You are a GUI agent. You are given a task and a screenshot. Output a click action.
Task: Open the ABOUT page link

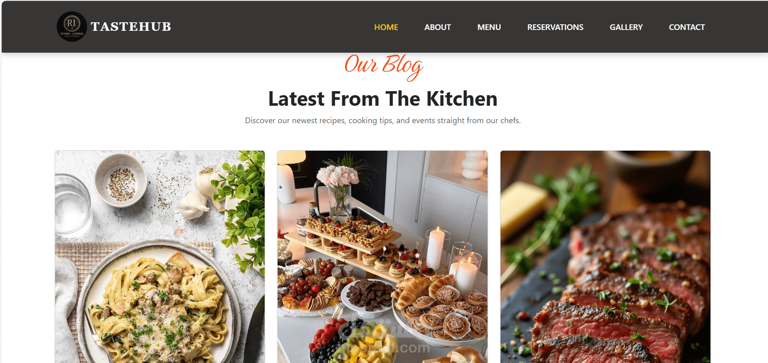coord(437,27)
